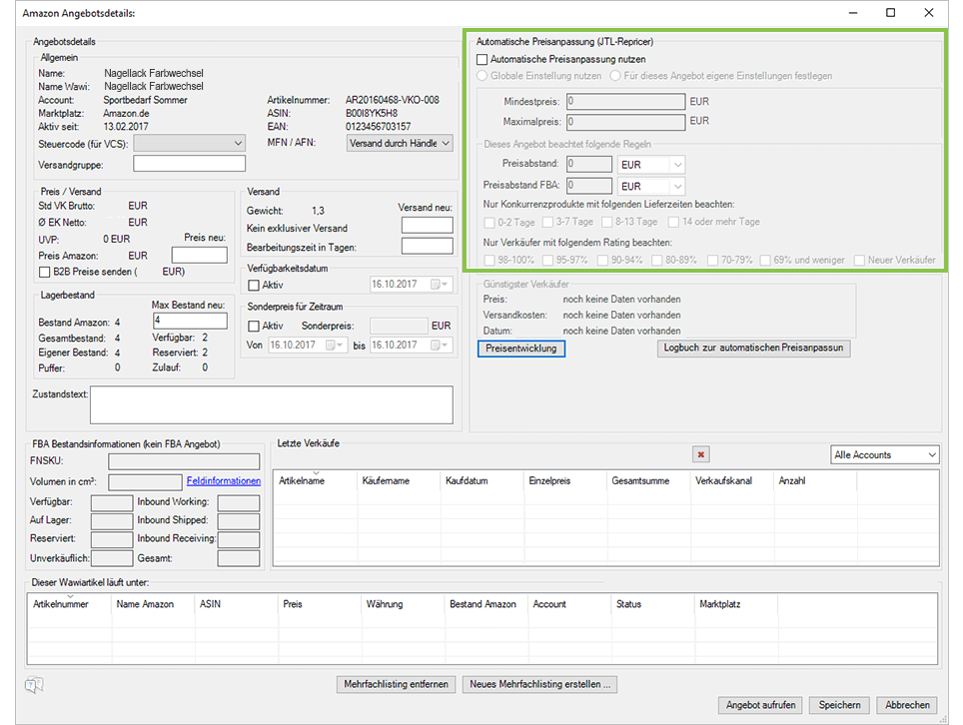Open the Feldinformationen link
Viewport: 963px width, 725px height.
point(223,481)
